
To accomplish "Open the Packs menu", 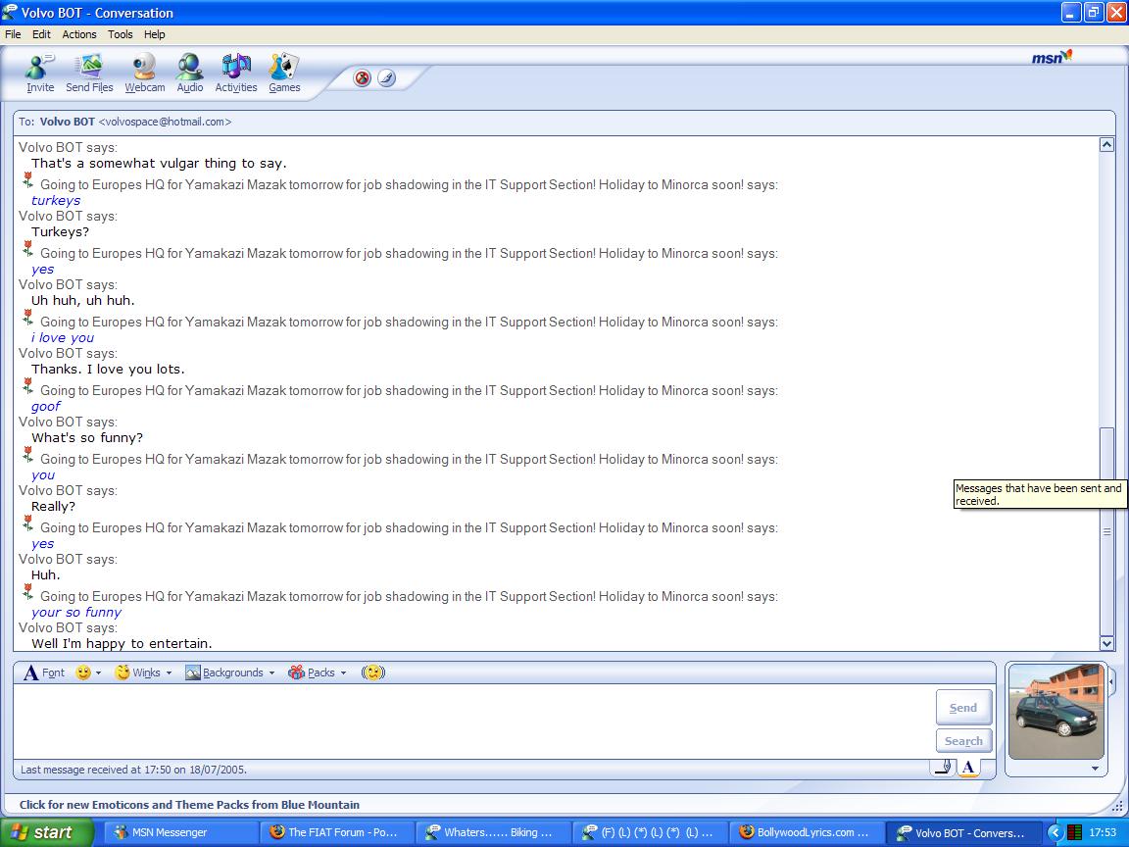I will pyautogui.click(x=312, y=673).
